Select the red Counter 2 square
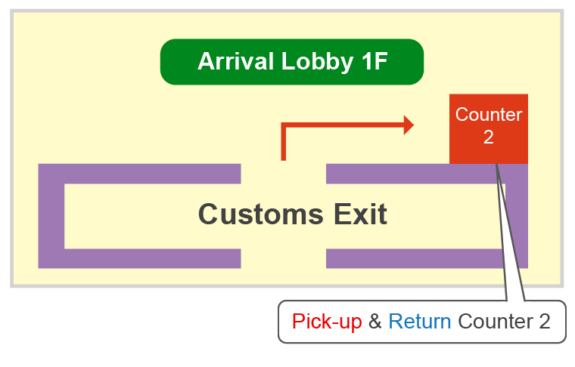The height and width of the screenshot is (367, 575). pos(488,128)
